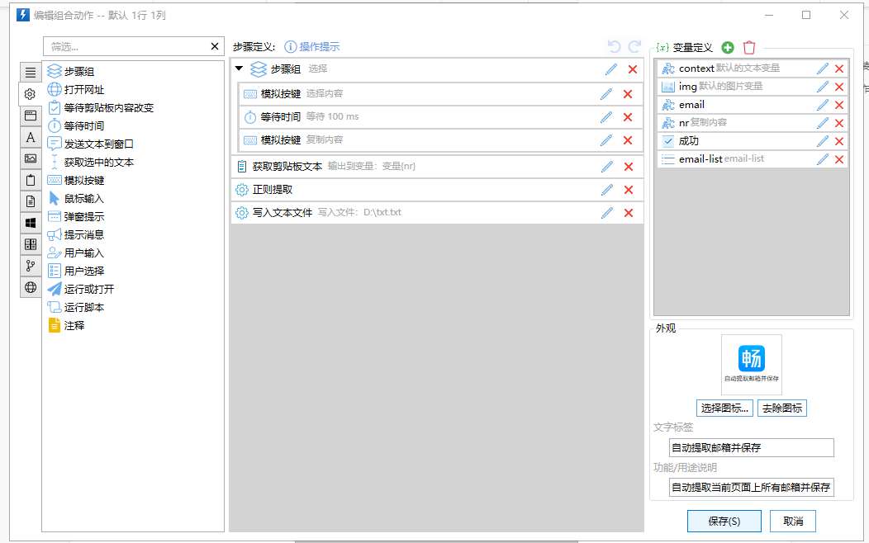Delete the 模拟按键 复制内容 step
Viewport: 869px width, 543px height.
point(627,140)
